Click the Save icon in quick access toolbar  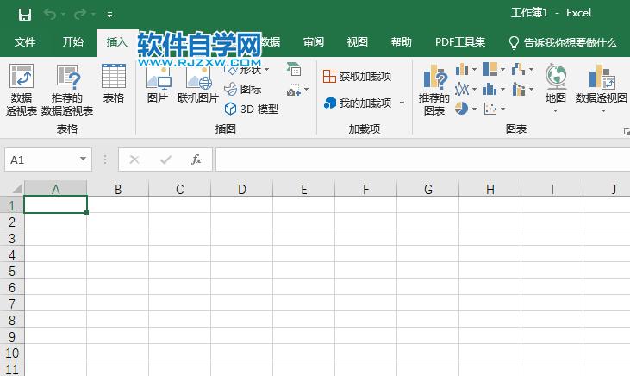(x=25, y=15)
